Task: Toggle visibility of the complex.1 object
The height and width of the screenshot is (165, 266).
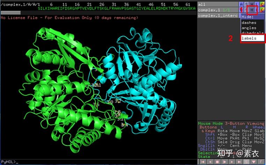Action: pyautogui.click(x=218, y=10)
